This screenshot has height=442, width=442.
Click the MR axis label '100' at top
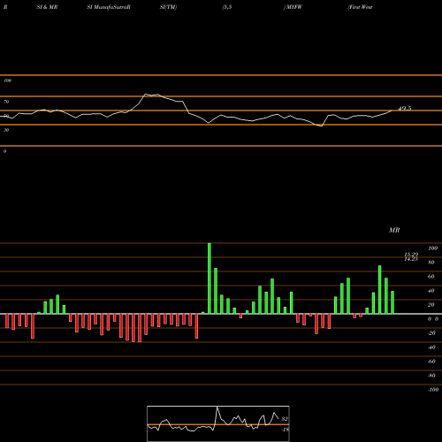tap(432, 248)
